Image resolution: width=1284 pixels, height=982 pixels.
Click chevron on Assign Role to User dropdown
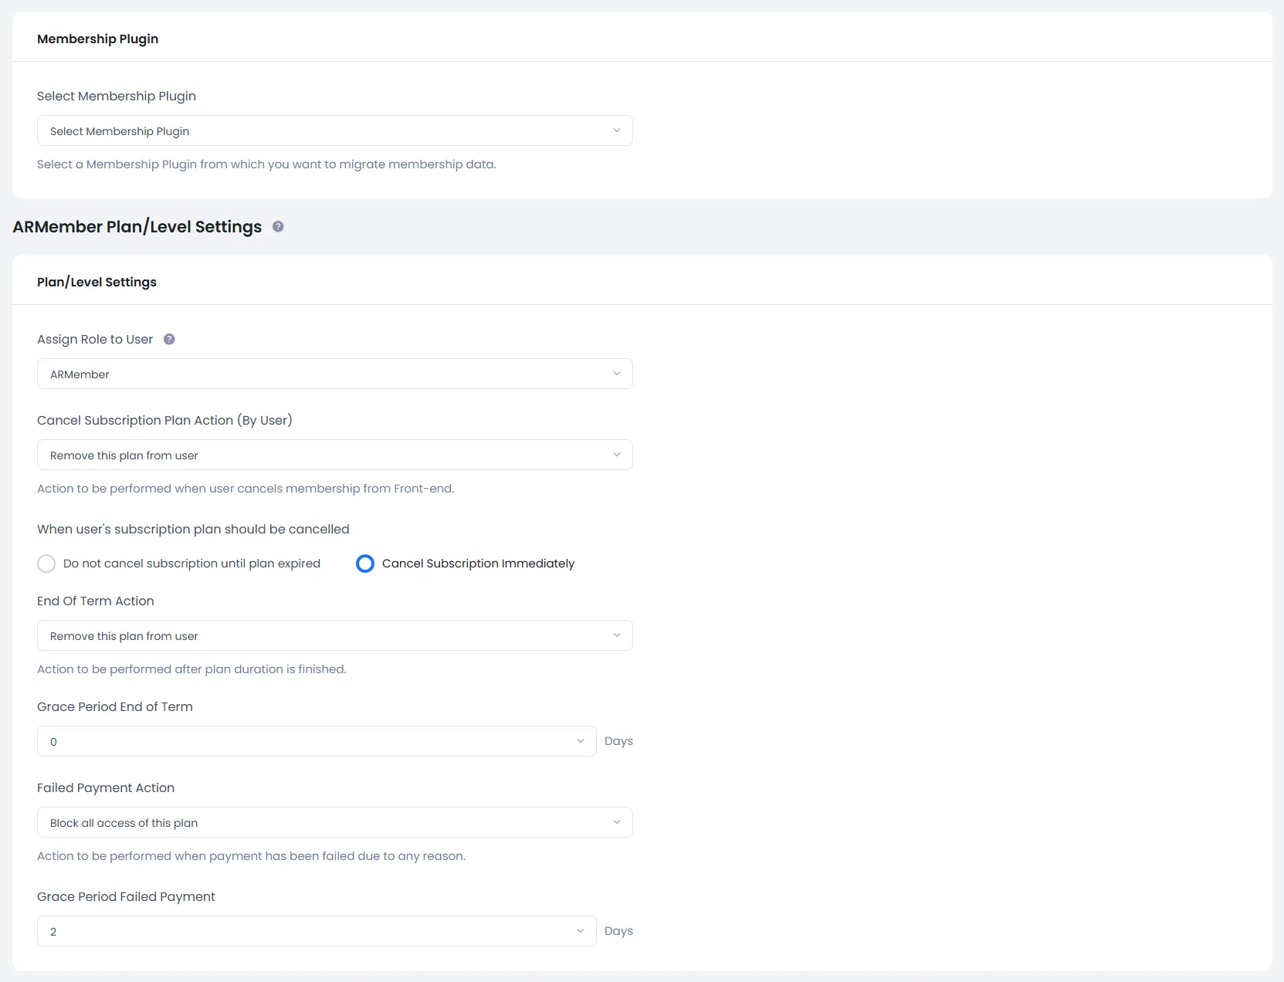point(617,374)
